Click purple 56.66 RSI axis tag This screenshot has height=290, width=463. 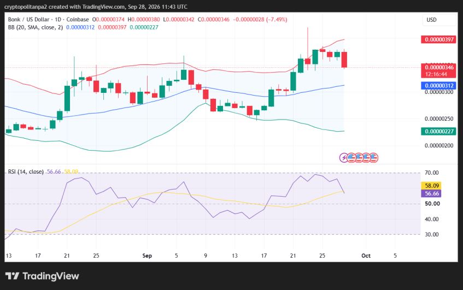click(x=431, y=193)
